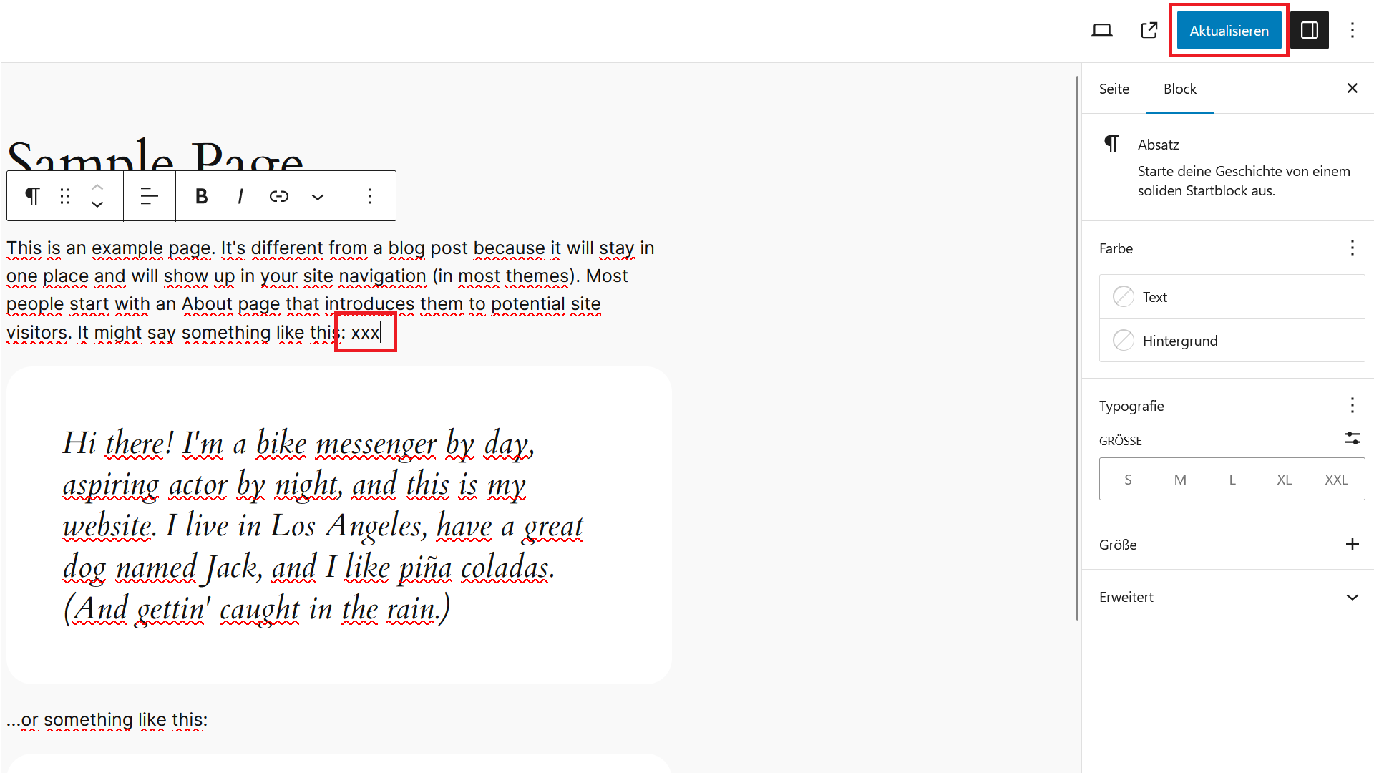Click the close panel X button

1351,88
